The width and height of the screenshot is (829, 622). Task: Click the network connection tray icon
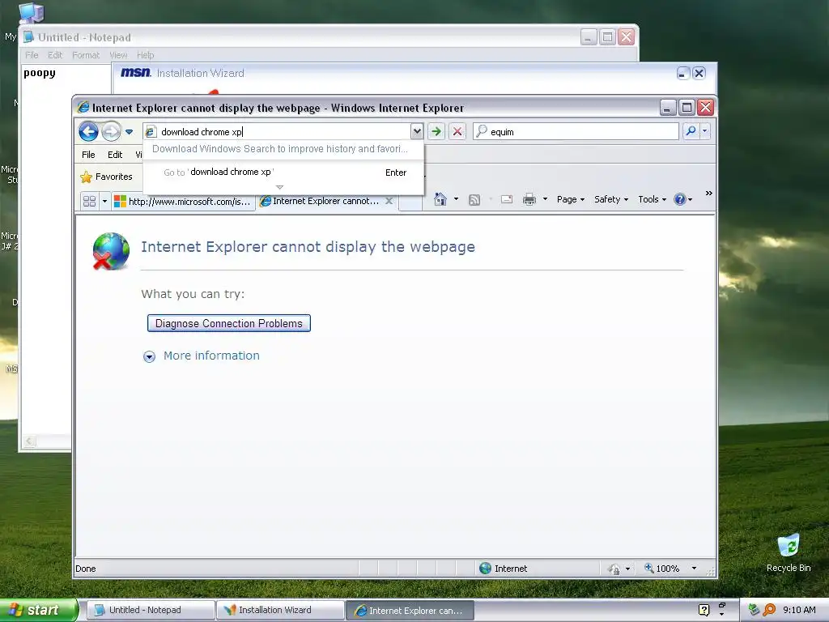coord(754,610)
